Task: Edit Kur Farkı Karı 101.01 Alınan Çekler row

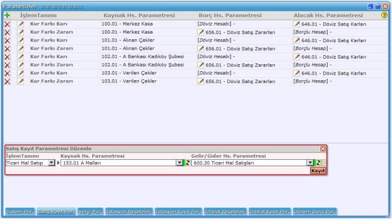Action: [20, 40]
